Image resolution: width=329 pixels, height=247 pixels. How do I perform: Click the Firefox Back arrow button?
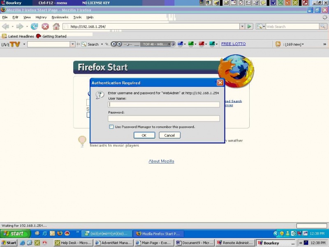pos(6,26)
